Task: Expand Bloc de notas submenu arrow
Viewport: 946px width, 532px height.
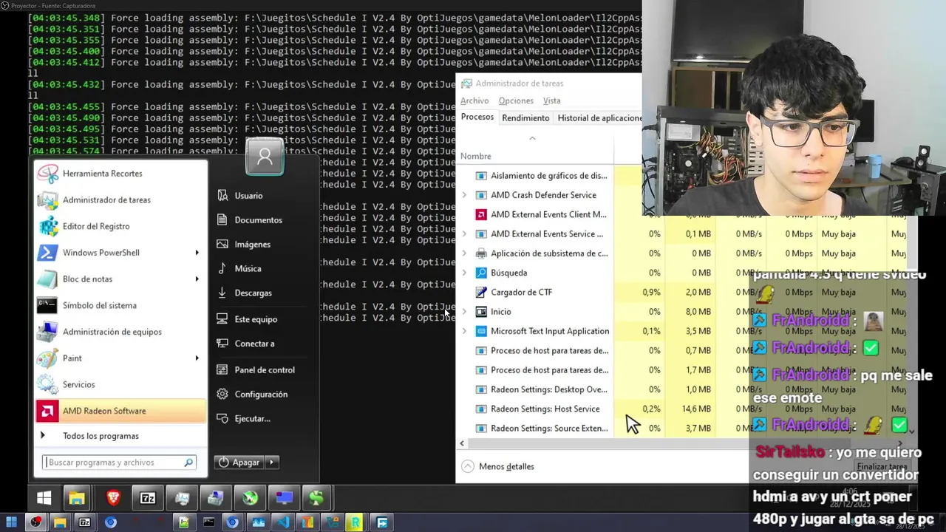Action: (x=197, y=279)
